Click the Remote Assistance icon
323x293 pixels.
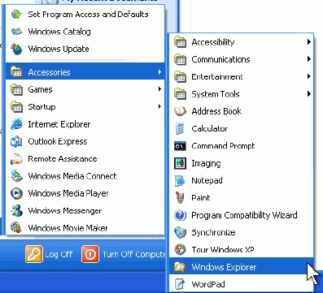(16, 159)
